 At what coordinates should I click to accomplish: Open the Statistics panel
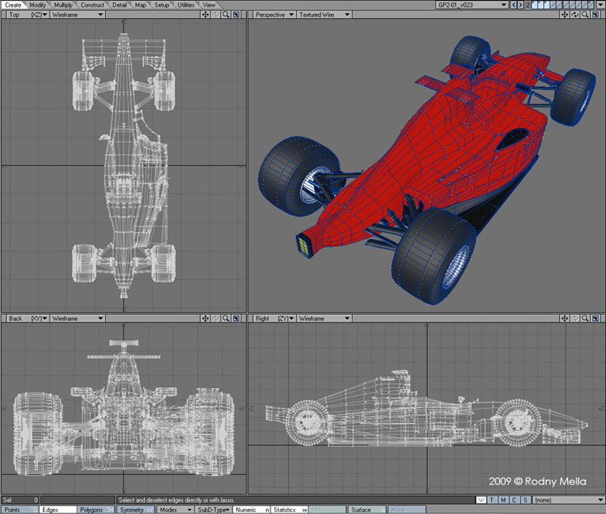click(x=289, y=509)
